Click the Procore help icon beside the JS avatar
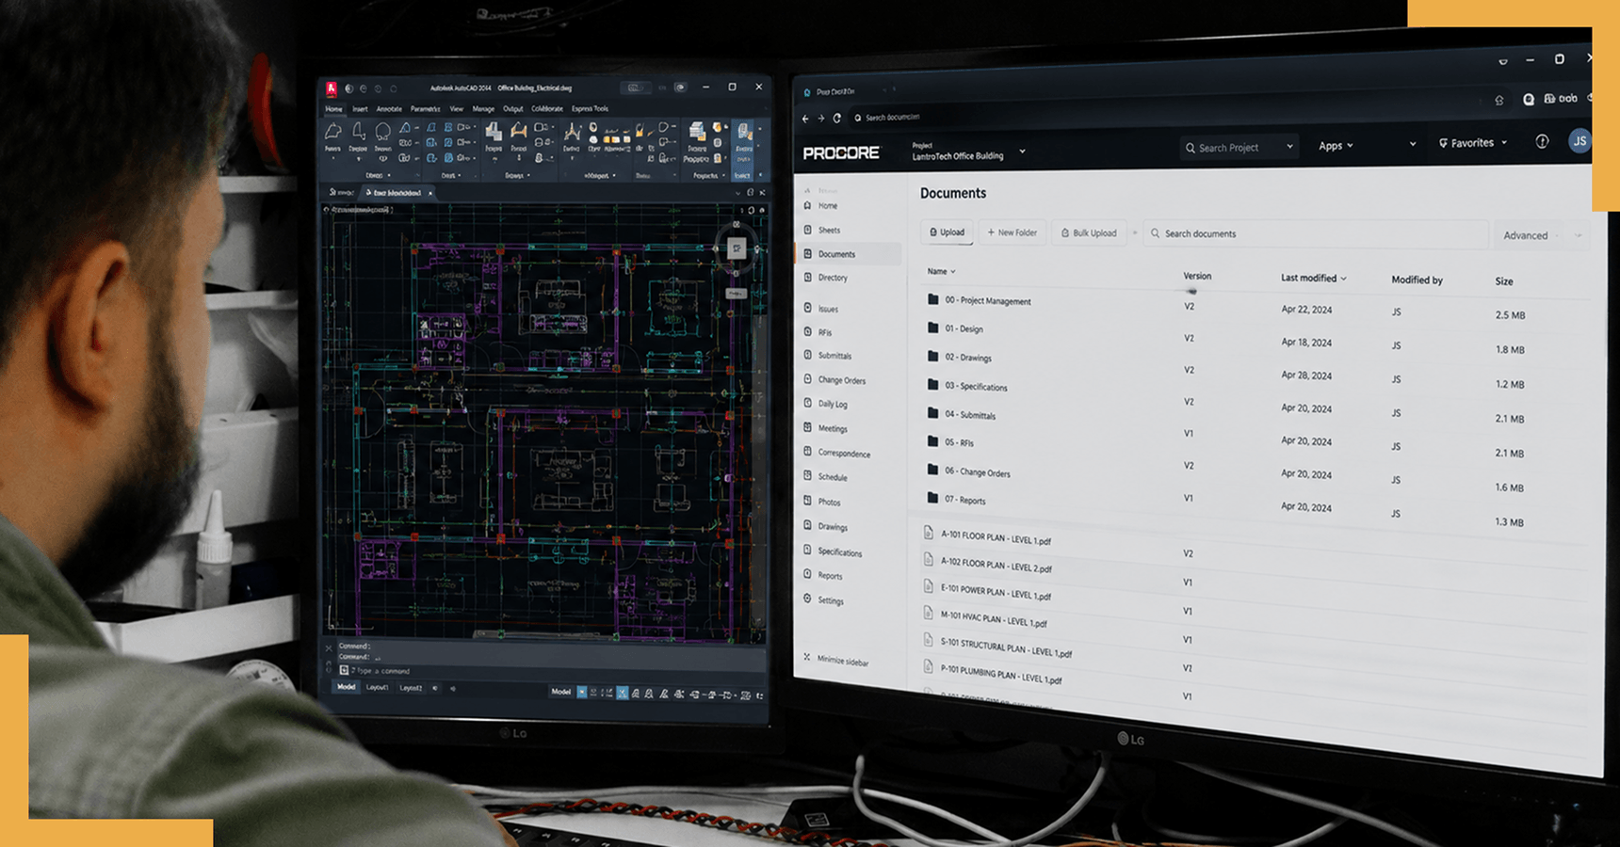 click(x=1542, y=141)
